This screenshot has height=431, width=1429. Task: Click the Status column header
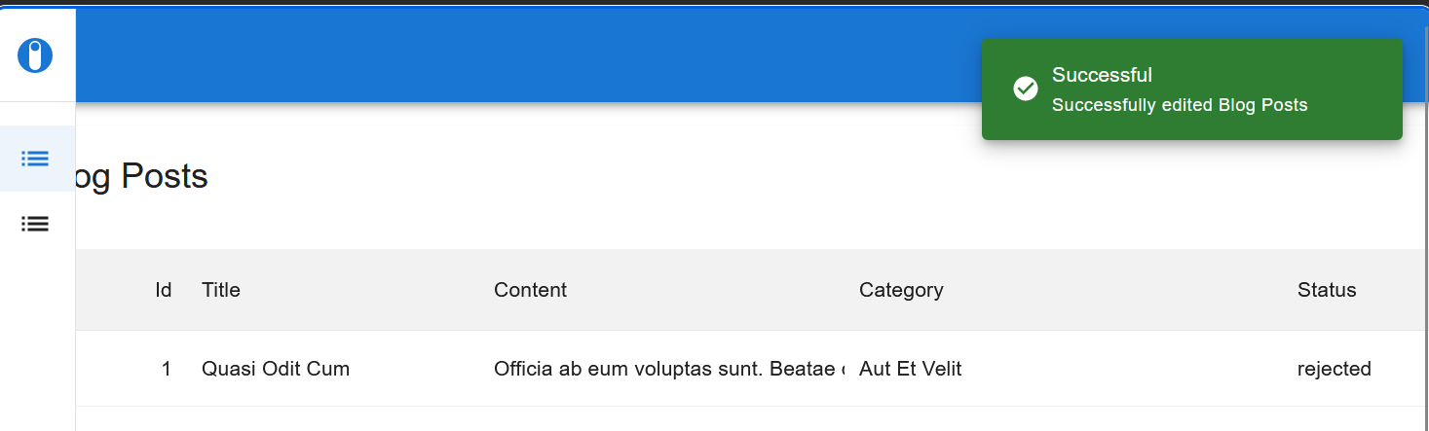coord(1327,290)
